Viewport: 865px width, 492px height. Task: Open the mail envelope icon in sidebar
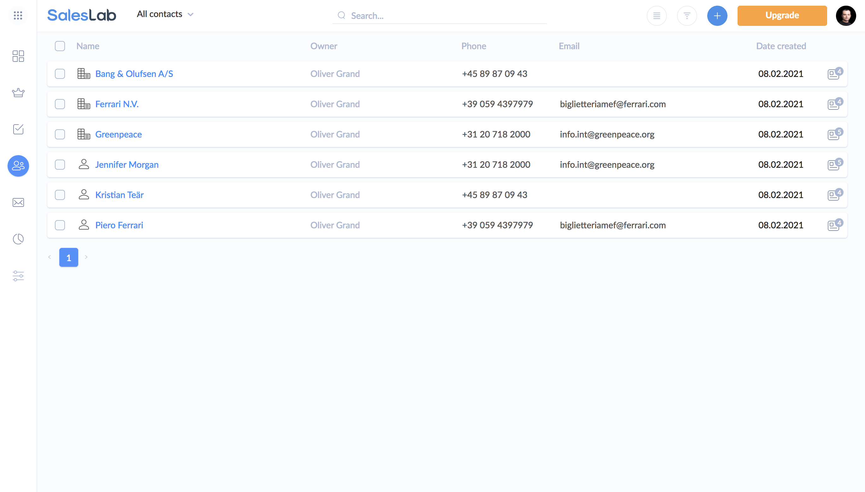coord(18,202)
